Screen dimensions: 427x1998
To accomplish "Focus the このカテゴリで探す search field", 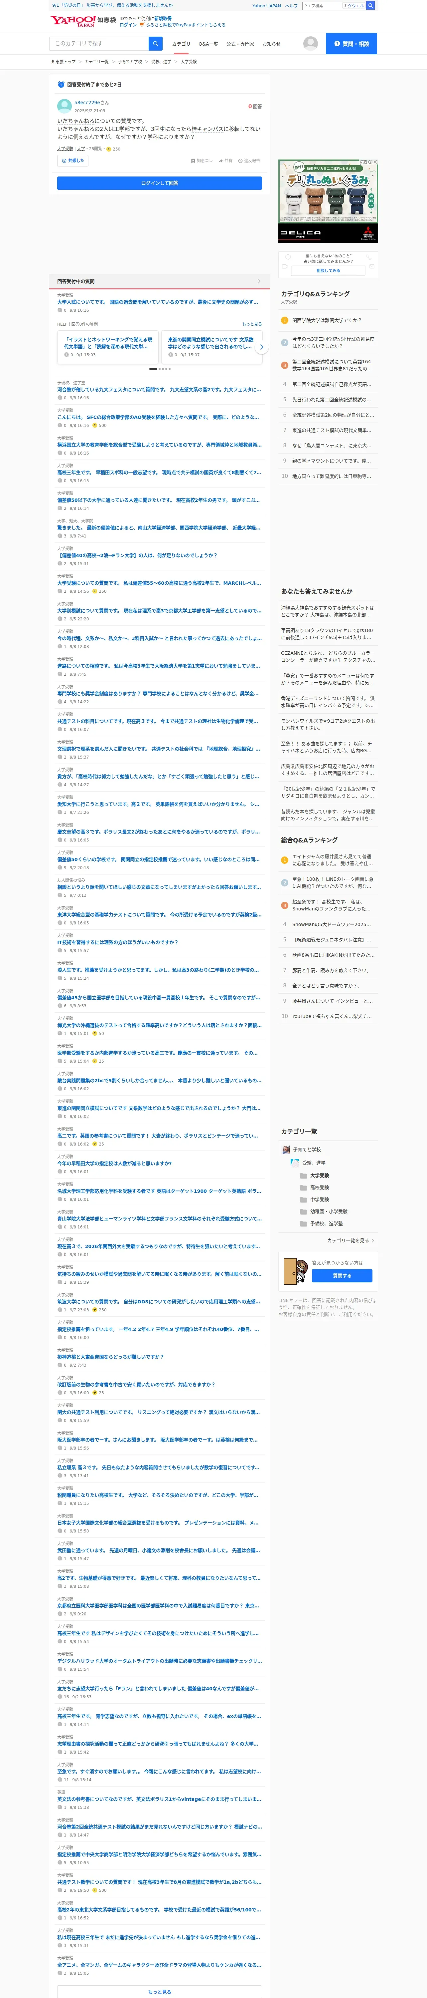I will tap(99, 43).
